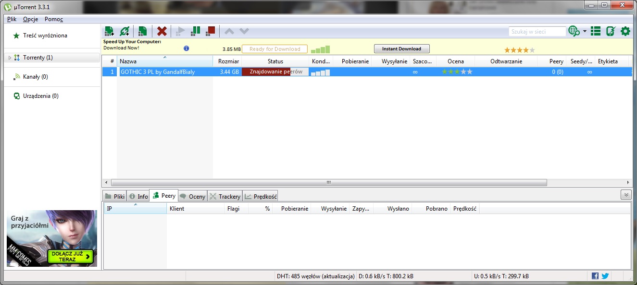Open the search engine dropdown arrow
Image resolution: width=637 pixels, height=285 pixels.
coord(585,31)
